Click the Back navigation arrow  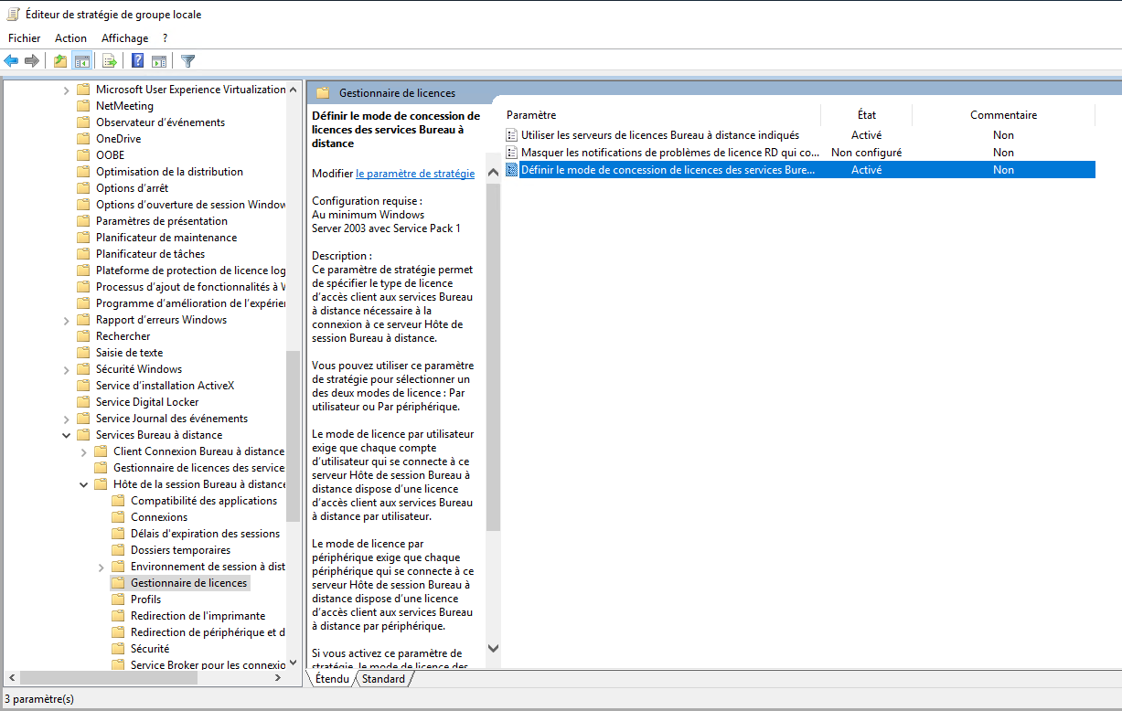pyautogui.click(x=11, y=61)
